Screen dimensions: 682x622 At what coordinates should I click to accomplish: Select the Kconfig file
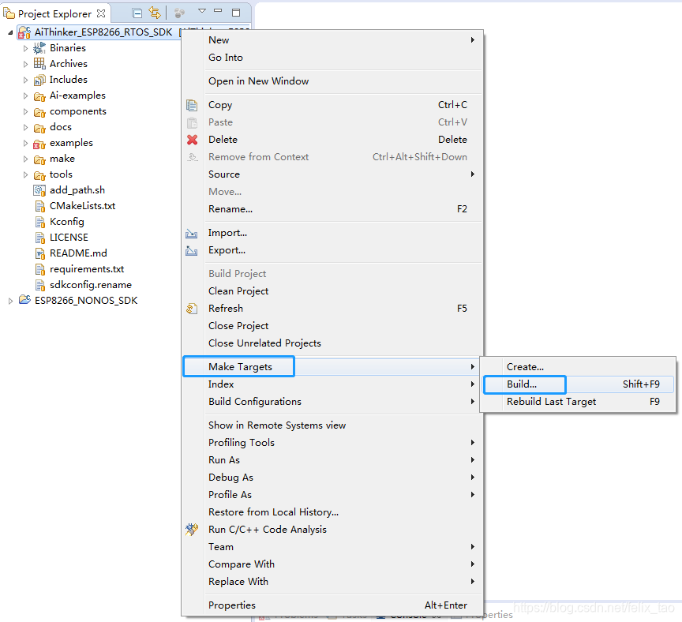click(67, 222)
